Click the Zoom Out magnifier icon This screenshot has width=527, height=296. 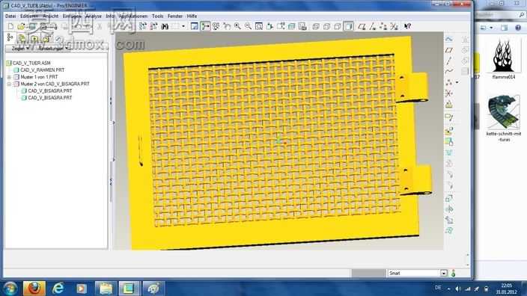(x=248, y=26)
